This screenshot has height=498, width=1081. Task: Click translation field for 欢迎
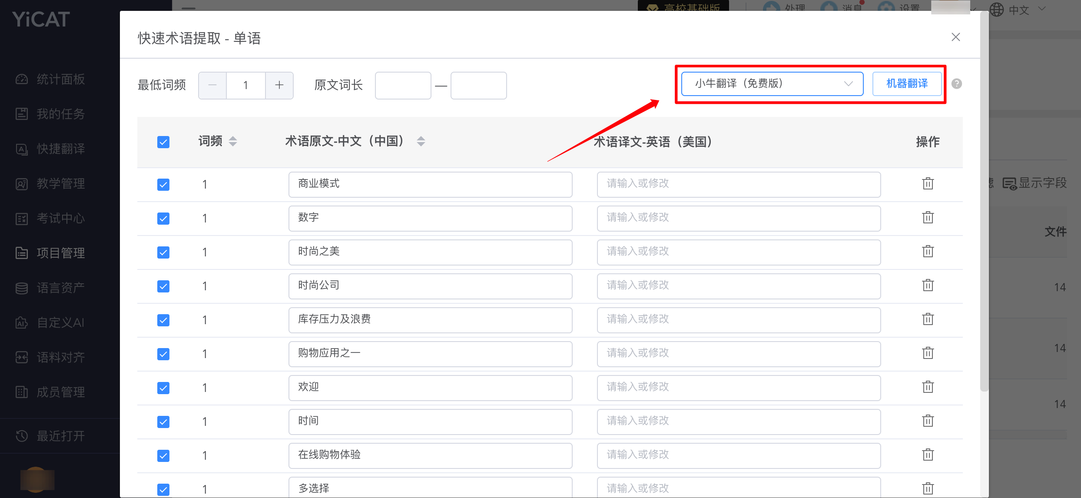[739, 388]
